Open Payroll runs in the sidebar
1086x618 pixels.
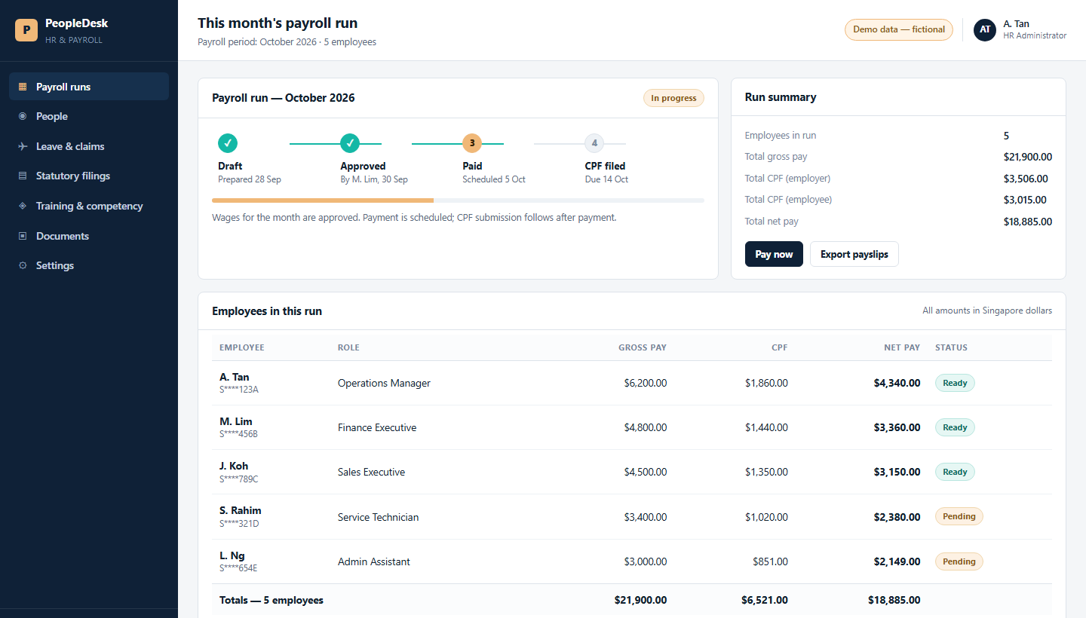(x=89, y=87)
